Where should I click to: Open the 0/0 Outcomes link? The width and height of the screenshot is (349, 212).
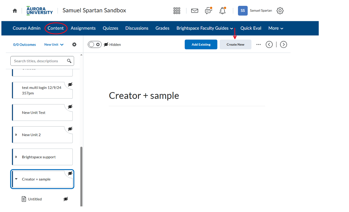click(x=24, y=45)
